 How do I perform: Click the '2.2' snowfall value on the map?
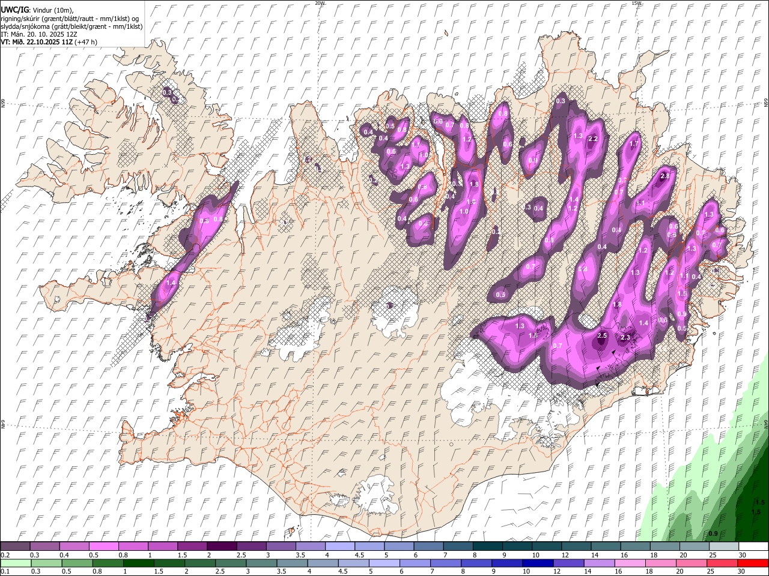593,139
